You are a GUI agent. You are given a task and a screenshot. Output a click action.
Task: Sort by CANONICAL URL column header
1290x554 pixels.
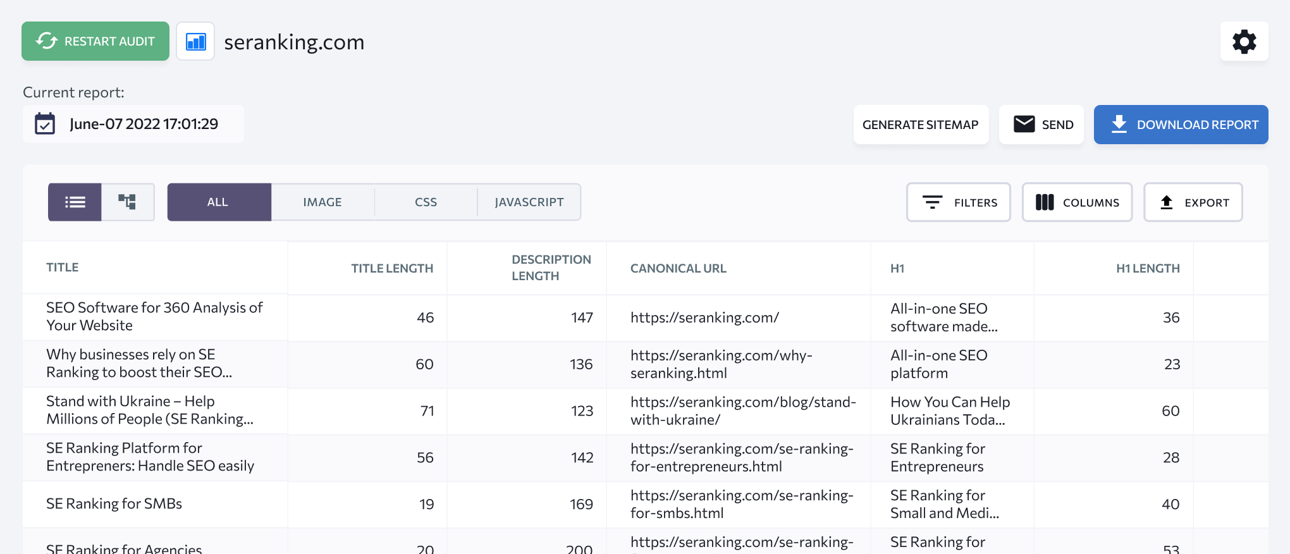679,268
